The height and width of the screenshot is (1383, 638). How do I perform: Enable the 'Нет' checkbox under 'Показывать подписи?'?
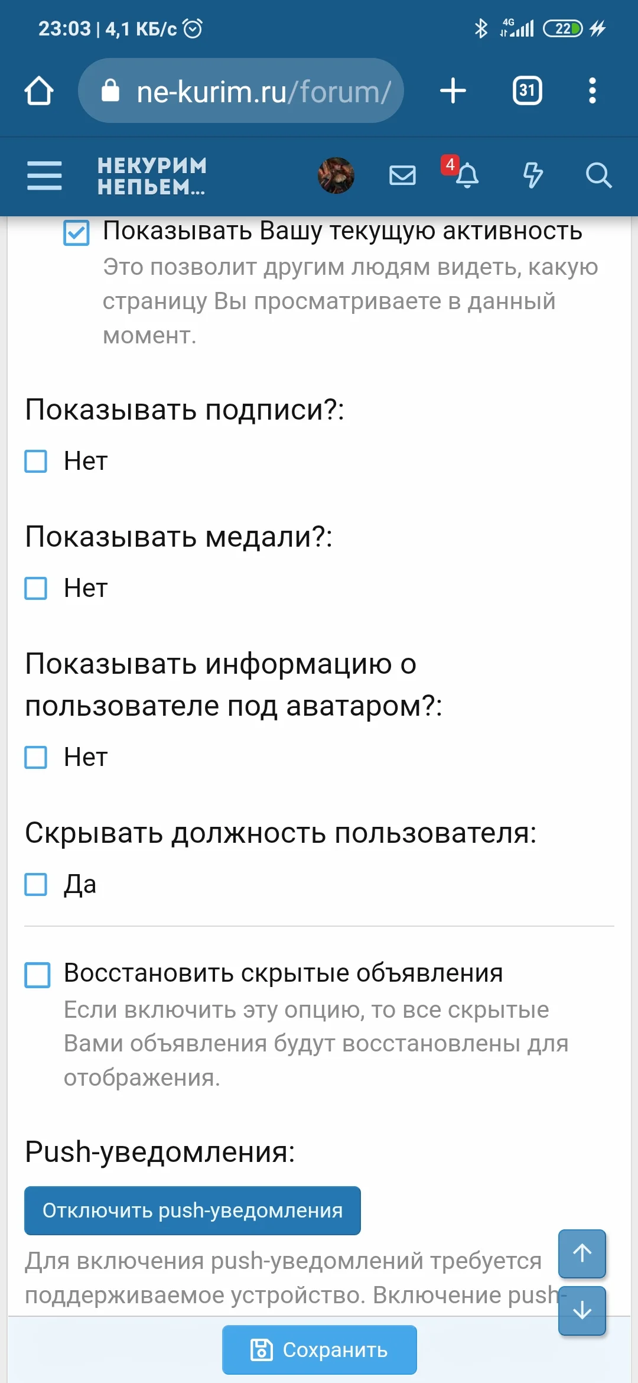pyautogui.click(x=37, y=460)
